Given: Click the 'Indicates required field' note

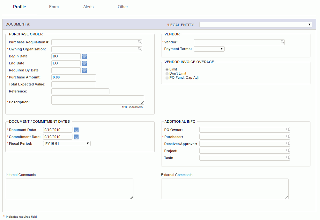Looking at the screenshot, I should pos(21,217).
